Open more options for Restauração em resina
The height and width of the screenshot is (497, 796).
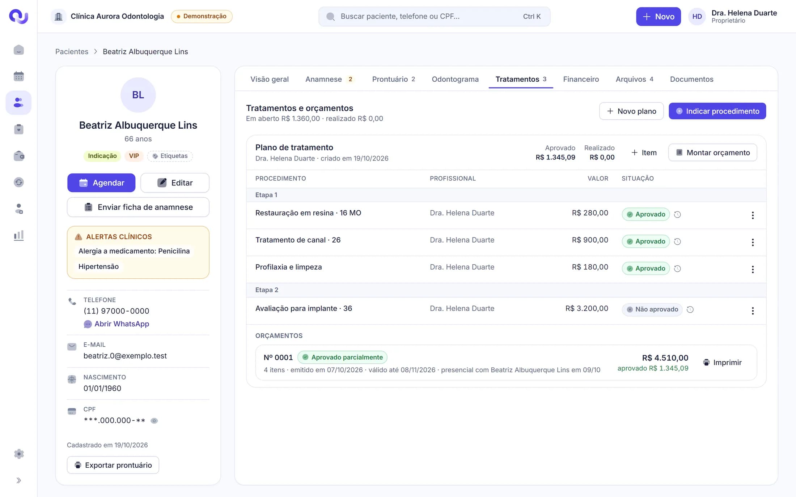tap(753, 215)
